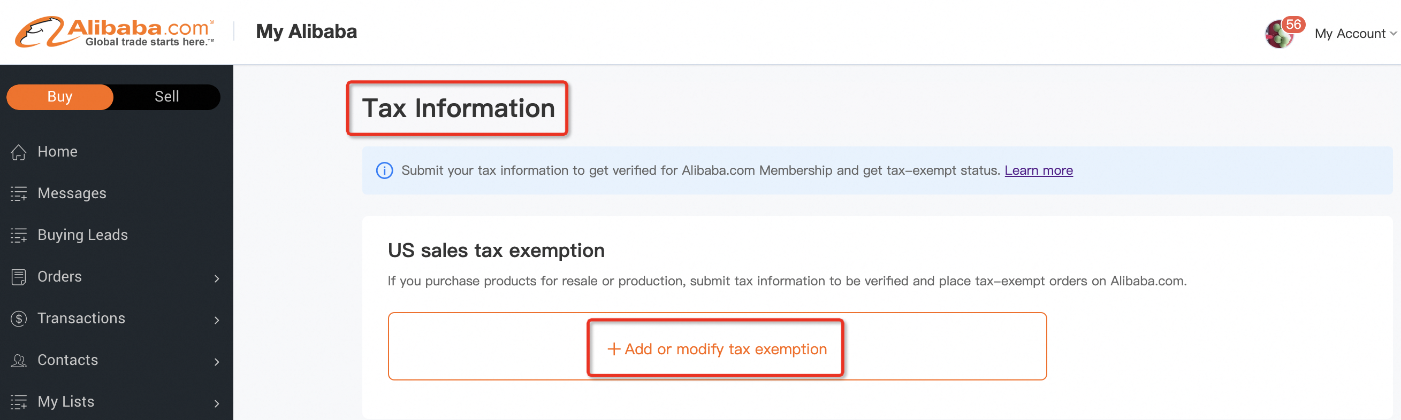Viewport: 1401px width, 420px height.
Task: Expand the Orders submenu chevron
Action: (x=216, y=278)
